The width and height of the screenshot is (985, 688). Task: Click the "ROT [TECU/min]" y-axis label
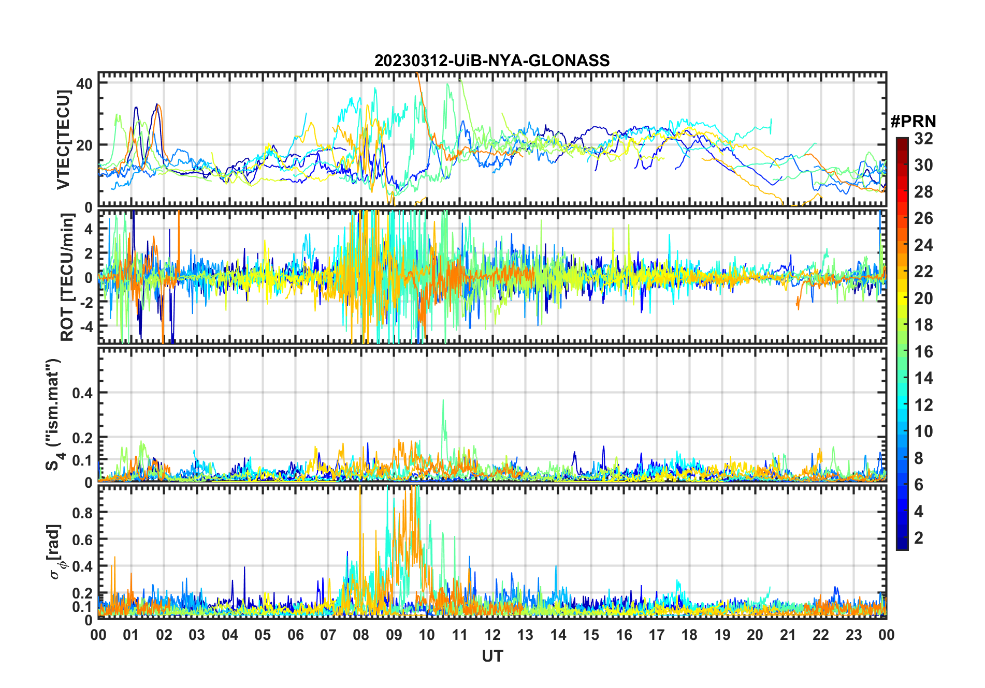point(67,277)
